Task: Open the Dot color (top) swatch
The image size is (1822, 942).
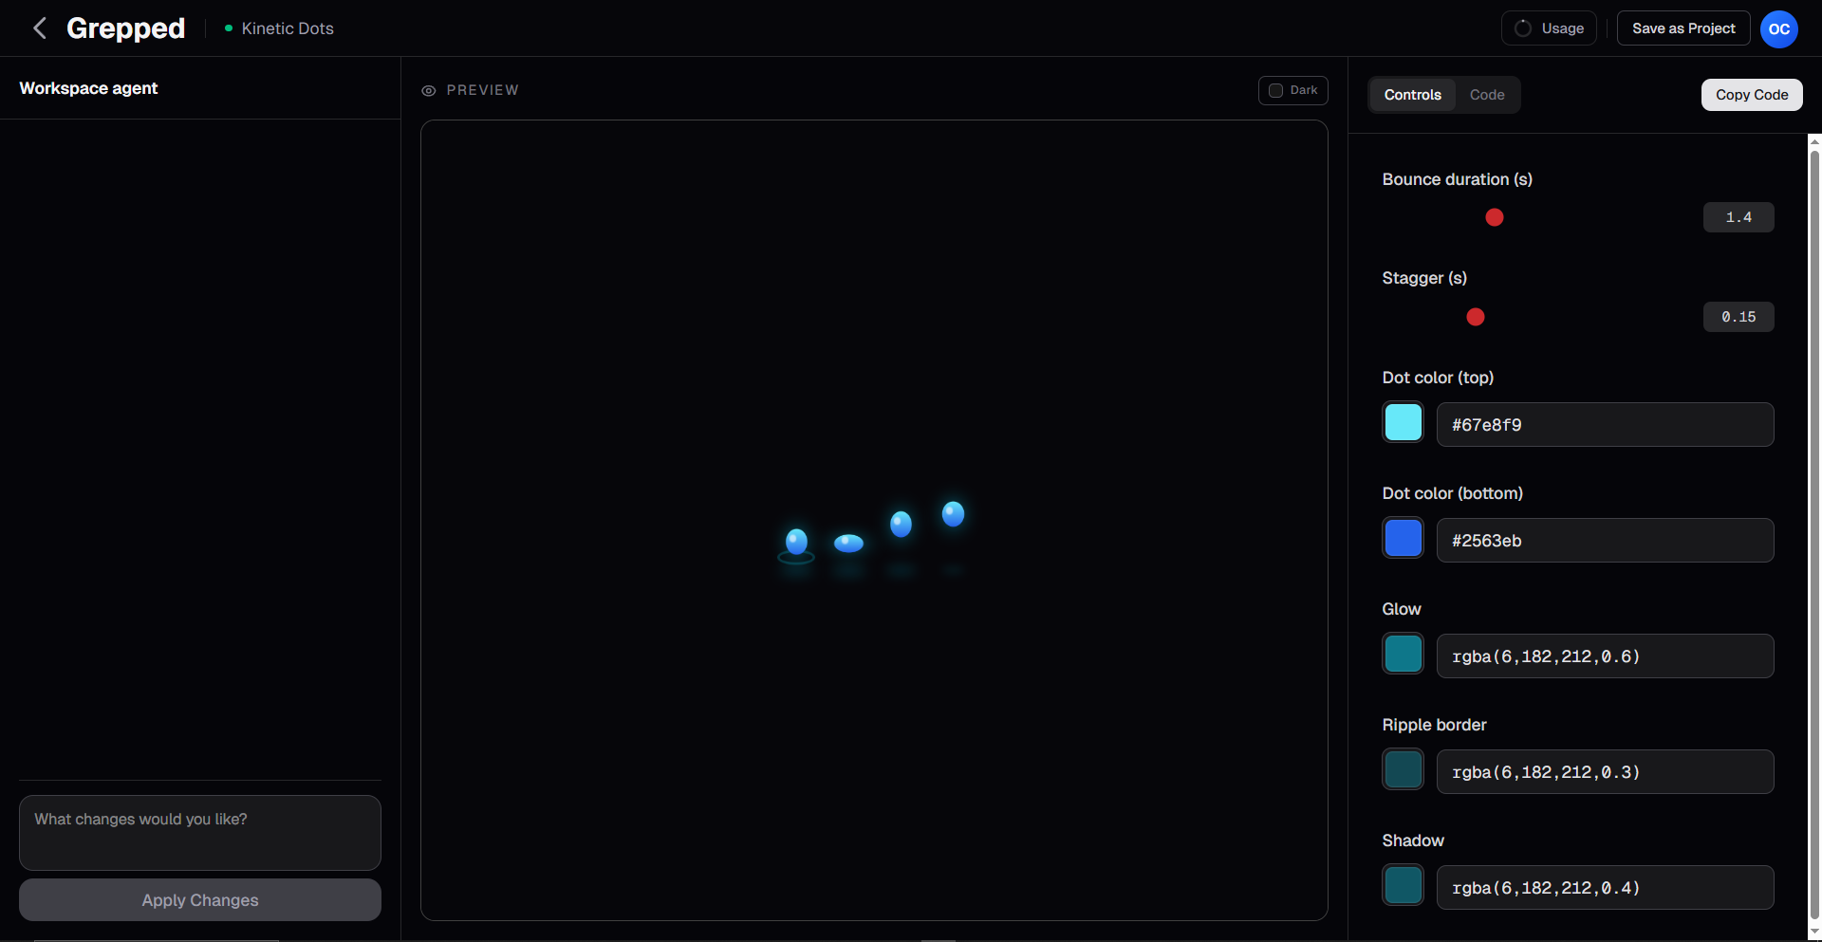Action: tap(1403, 421)
